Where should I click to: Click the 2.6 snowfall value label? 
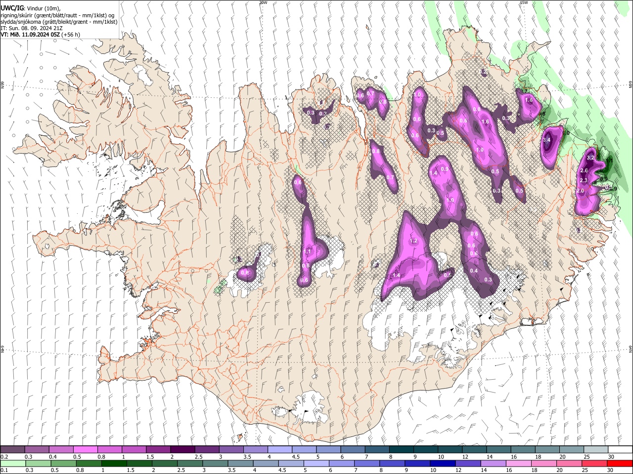(584, 170)
